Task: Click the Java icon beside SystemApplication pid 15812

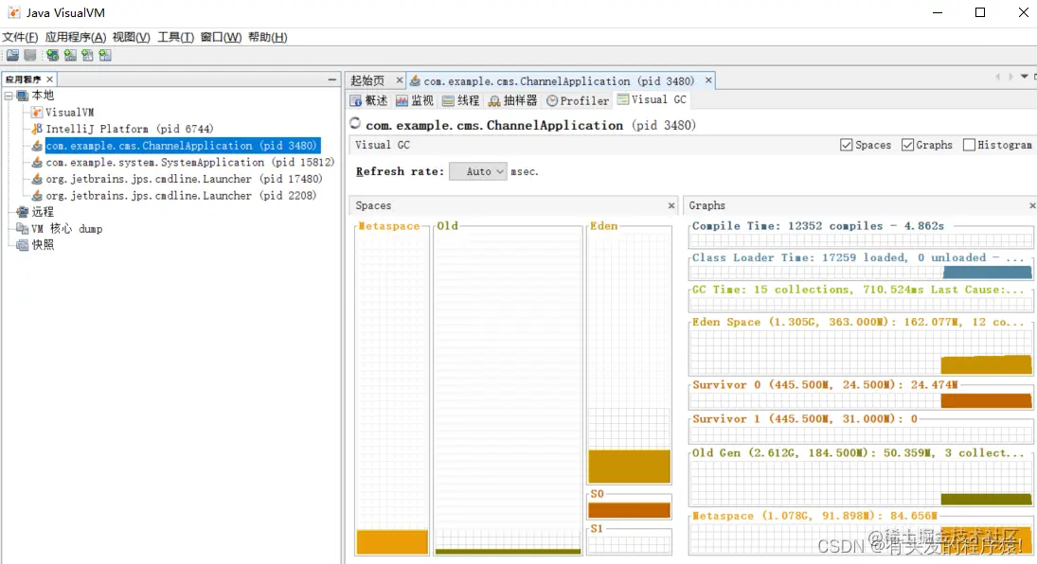Action: point(37,162)
